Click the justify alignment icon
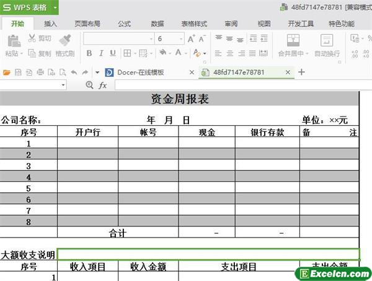 252,53
